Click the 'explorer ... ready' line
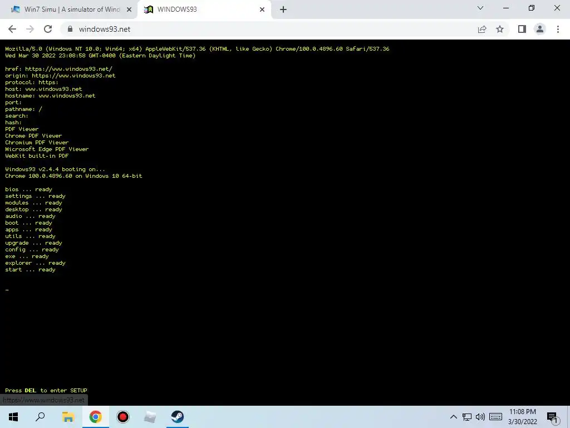This screenshot has height=428, width=570. pos(35,263)
